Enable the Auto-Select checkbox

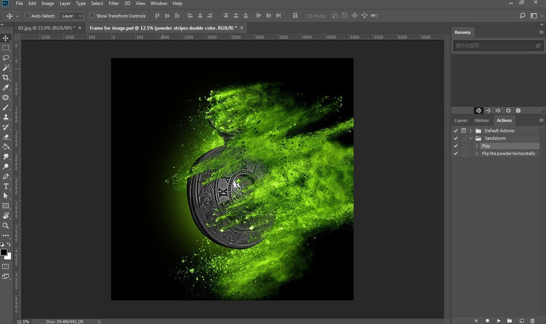click(x=27, y=15)
